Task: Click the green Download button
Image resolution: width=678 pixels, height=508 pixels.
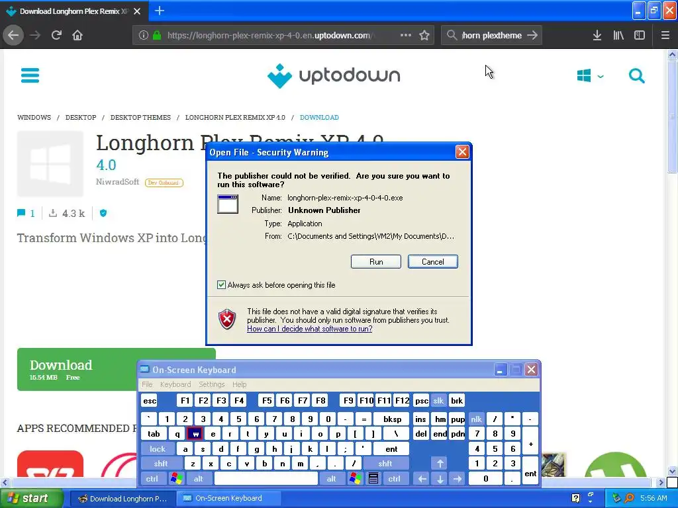Action: click(77, 369)
